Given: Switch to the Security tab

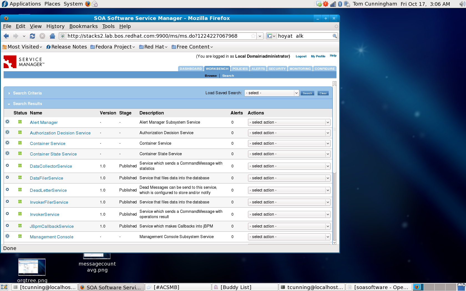Looking at the screenshot, I should click(x=277, y=69).
